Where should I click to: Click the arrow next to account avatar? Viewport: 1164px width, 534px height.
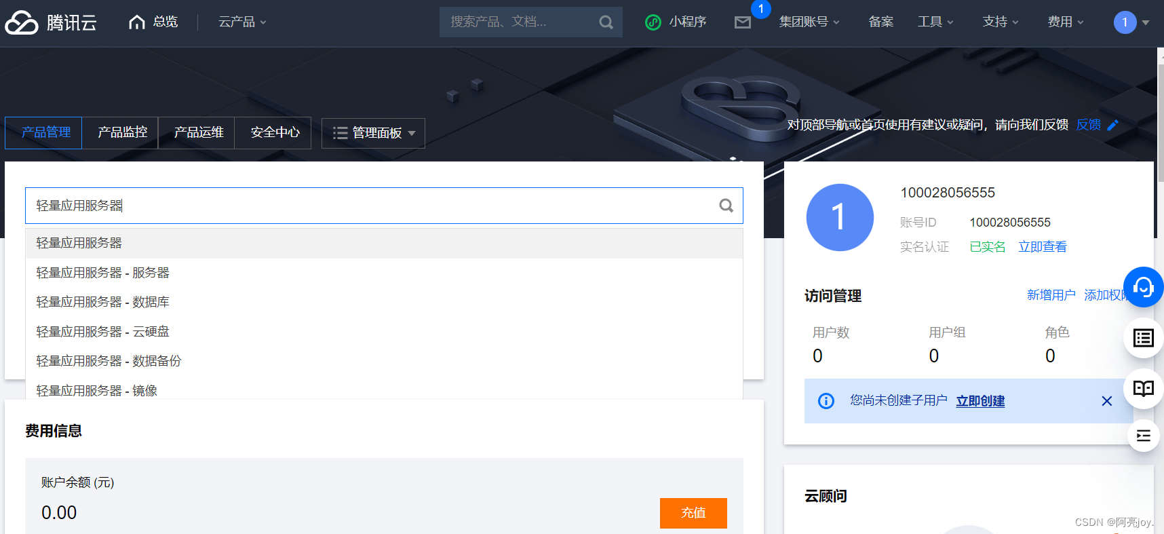coord(1146,22)
